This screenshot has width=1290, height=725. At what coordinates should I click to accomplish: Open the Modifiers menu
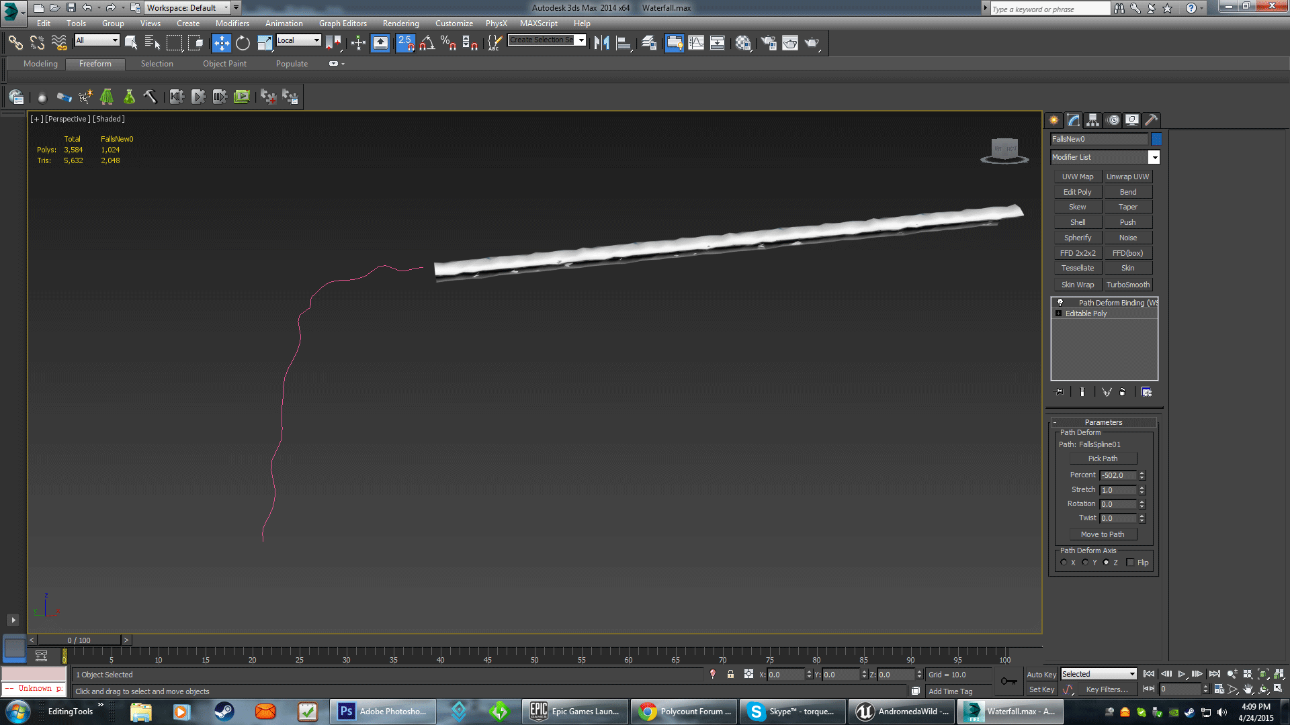(x=232, y=23)
